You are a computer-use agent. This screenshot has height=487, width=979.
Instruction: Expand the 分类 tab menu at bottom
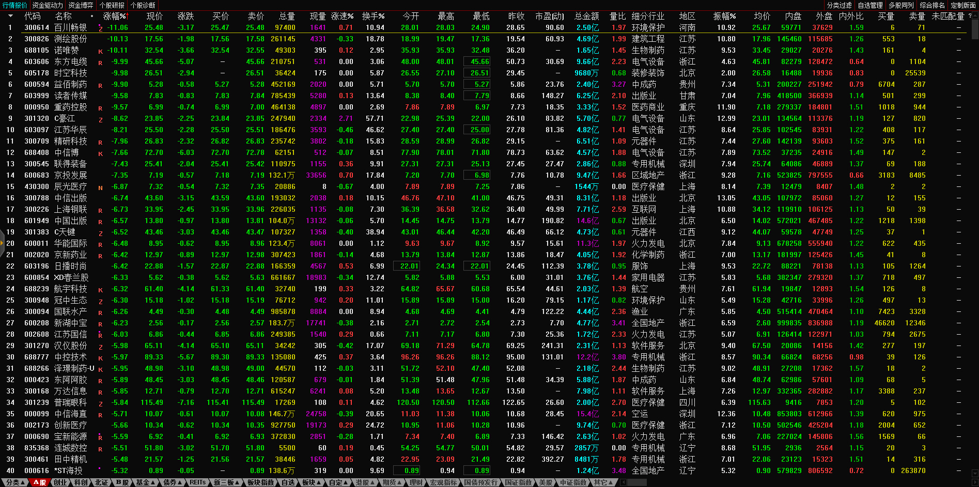15,482
